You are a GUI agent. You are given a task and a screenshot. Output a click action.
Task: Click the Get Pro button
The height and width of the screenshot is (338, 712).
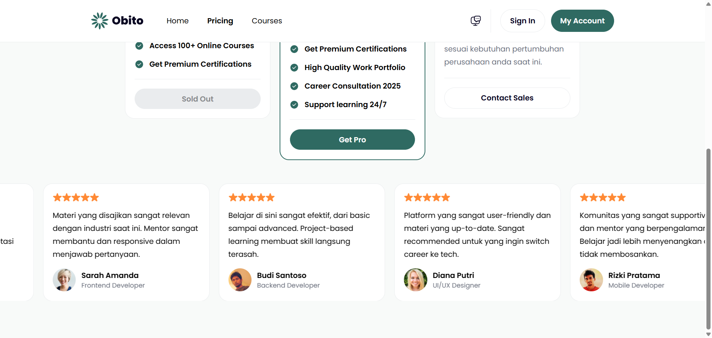pyautogui.click(x=352, y=140)
